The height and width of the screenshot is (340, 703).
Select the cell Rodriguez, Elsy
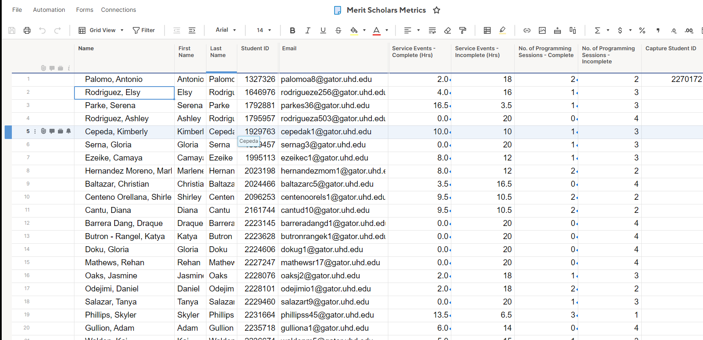(x=124, y=92)
